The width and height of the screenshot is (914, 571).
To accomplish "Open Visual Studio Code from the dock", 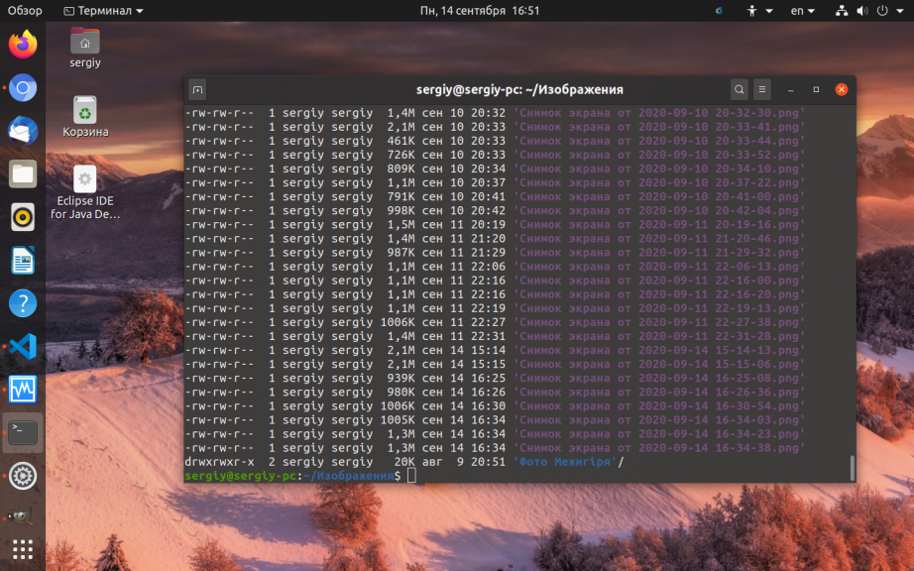I will 23,347.
